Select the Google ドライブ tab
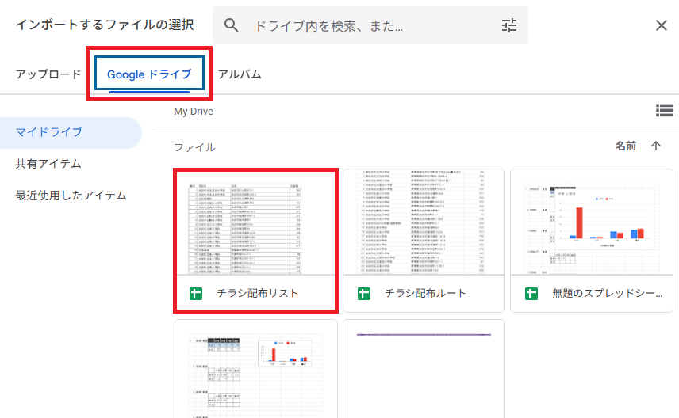679x418 pixels. 149,74
